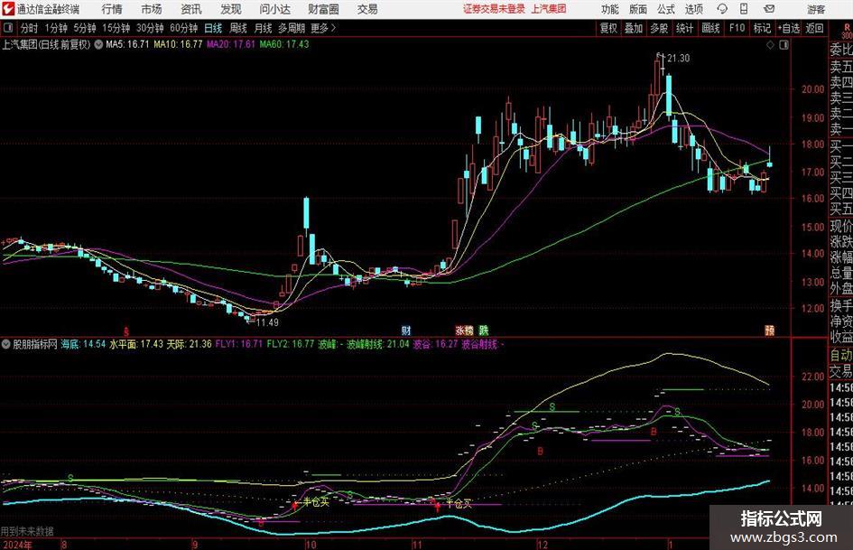
Task: Open the 问小达 menu
Action: pyautogui.click(x=274, y=9)
